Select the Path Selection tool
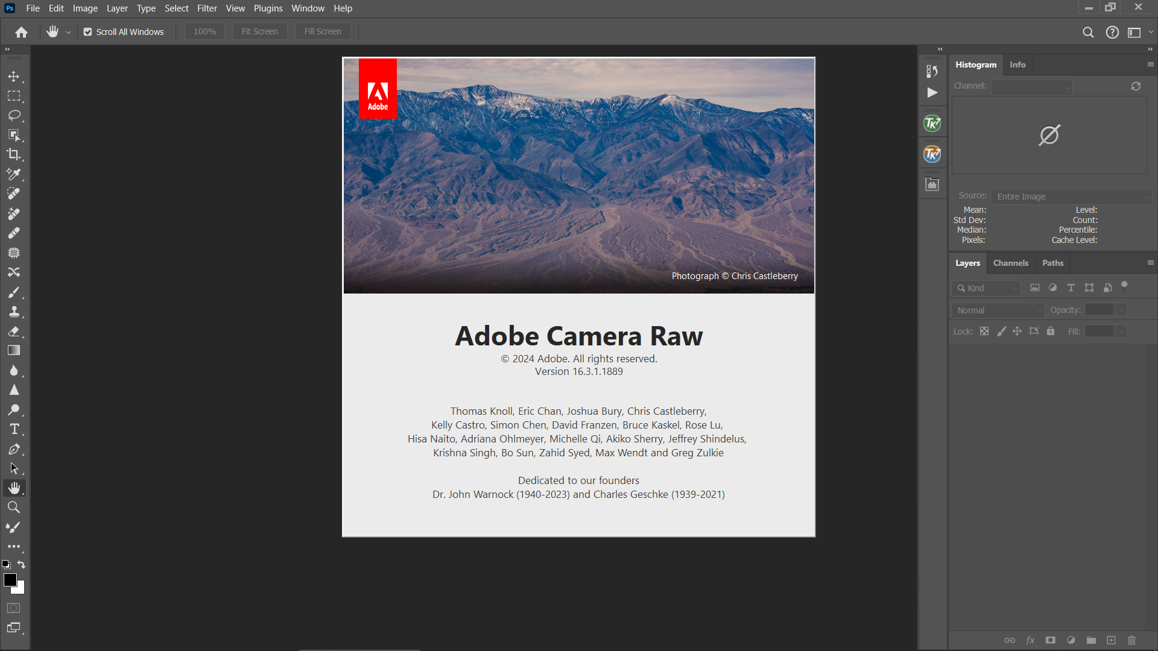 (x=14, y=468)
